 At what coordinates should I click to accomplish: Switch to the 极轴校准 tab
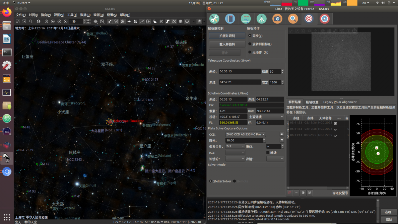(x=312, y=102)
